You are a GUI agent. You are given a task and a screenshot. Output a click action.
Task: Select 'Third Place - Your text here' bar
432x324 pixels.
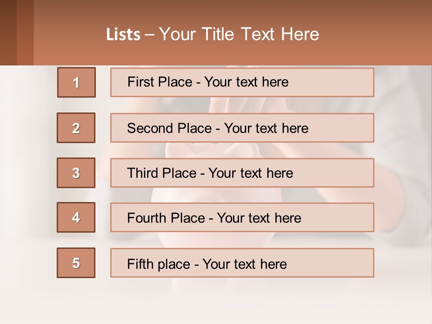pos(242,173)
